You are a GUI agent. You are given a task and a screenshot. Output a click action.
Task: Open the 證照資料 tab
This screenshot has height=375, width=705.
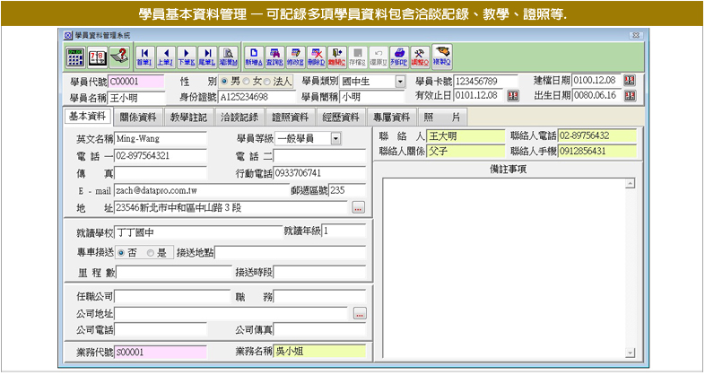point(291,118)
